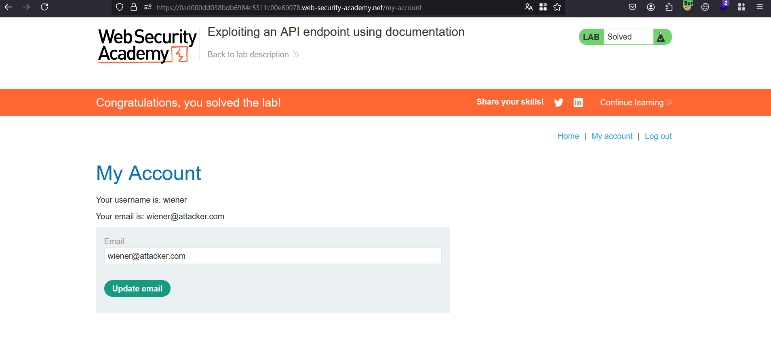Open the extensions puzzle piece icon
Viewport: 771px width, 350px height.
point(669,7)
